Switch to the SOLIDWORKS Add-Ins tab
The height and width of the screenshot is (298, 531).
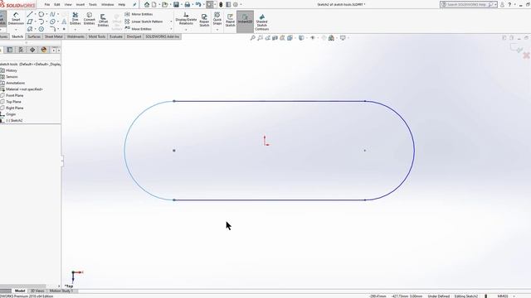click(163, 36)
